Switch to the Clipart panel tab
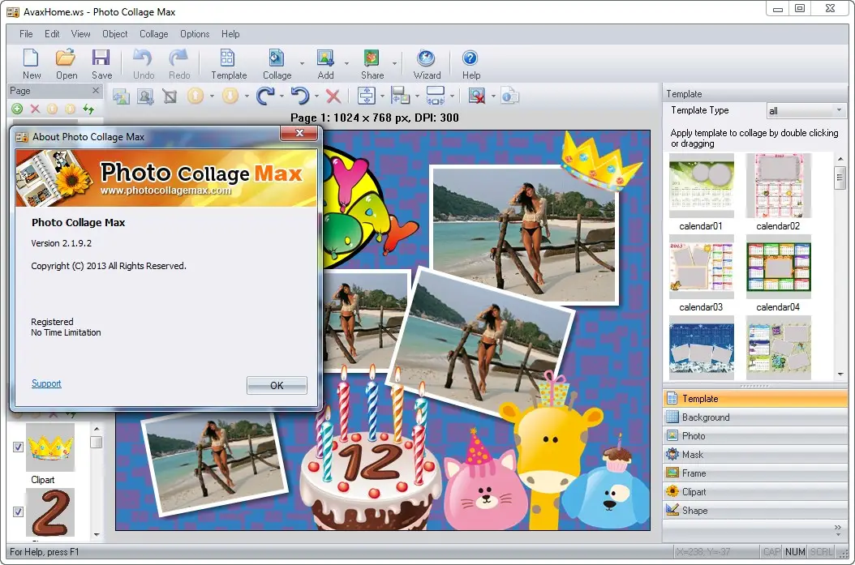 pyautogui.click(x=755, y=492)
